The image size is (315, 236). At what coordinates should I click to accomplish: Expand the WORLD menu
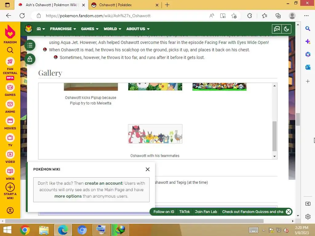coord(112,29)
